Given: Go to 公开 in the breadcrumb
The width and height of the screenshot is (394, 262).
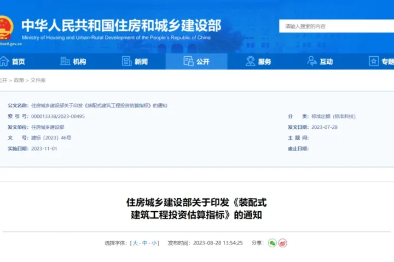Looking at the screenshot, I should pos(3,80).
